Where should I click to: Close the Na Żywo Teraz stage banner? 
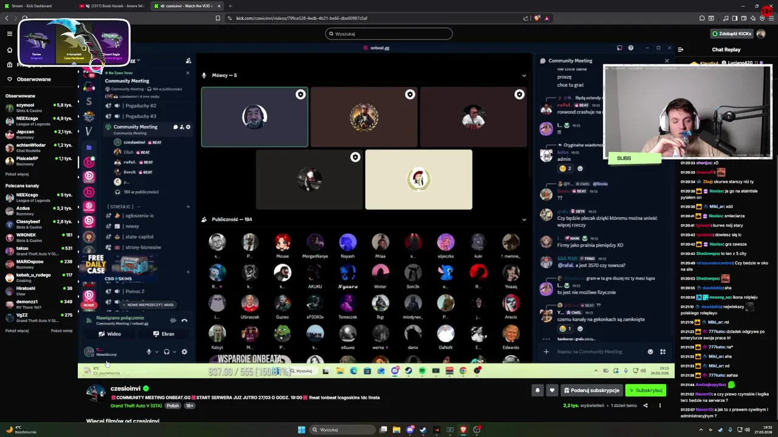pyautogui.click(x=187, y=73)
